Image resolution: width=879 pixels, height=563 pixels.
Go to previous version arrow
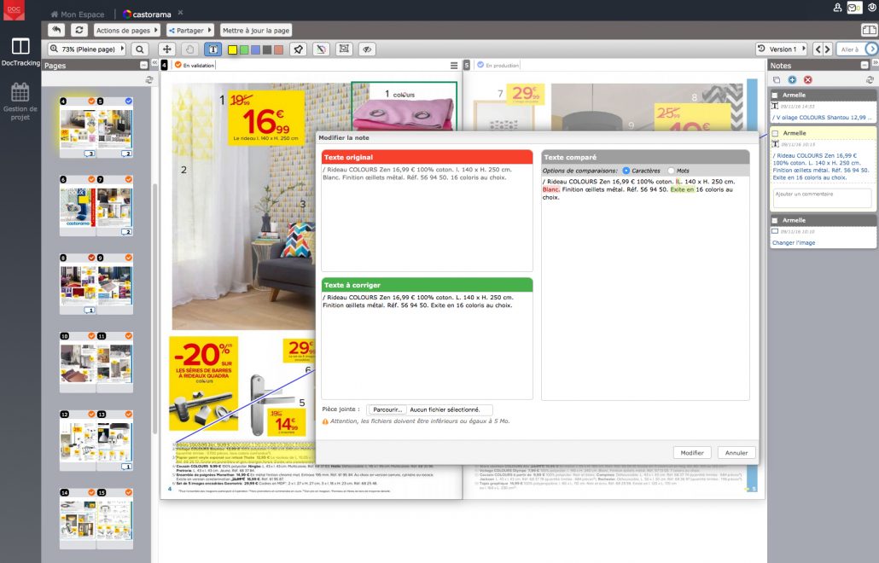coord(818,49)
